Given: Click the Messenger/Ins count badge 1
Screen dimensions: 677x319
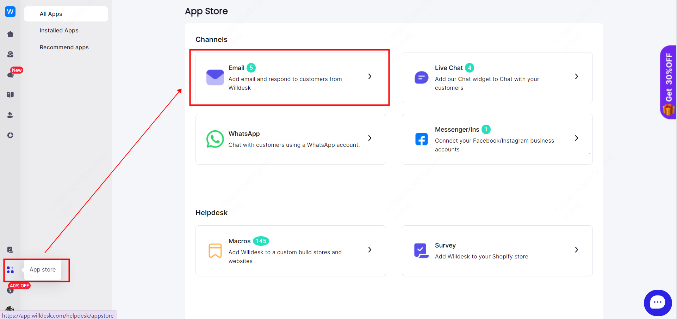Looking at the screenshot, I should point(486,129).
